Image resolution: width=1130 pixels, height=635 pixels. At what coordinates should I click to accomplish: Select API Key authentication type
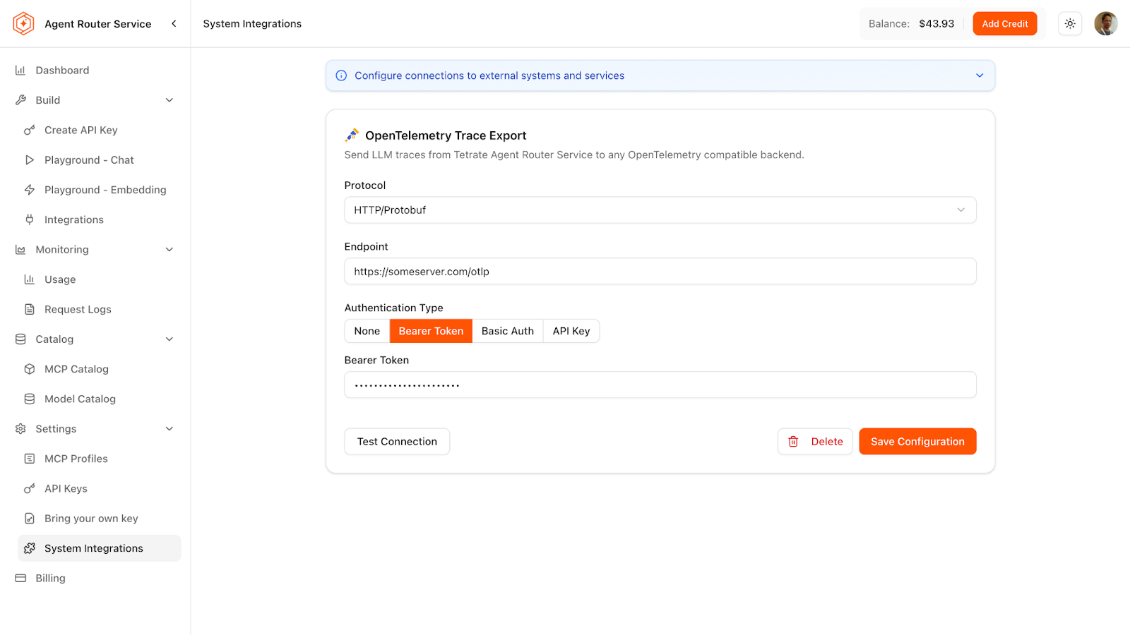click(x=571, y=331)
